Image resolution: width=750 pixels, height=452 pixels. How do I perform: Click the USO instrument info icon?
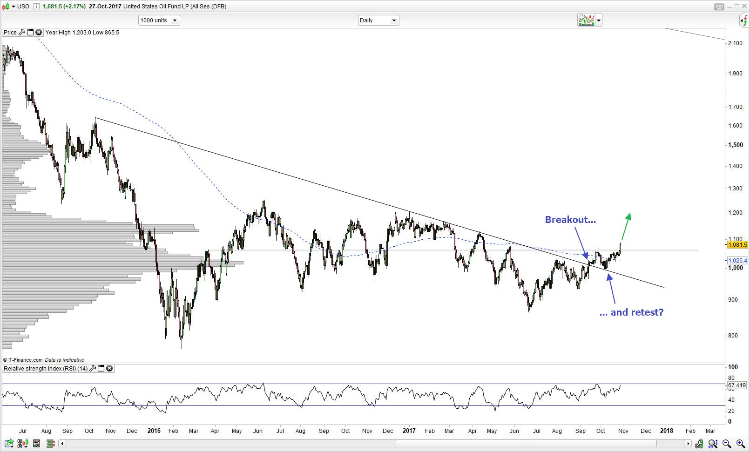pos(36,7)
